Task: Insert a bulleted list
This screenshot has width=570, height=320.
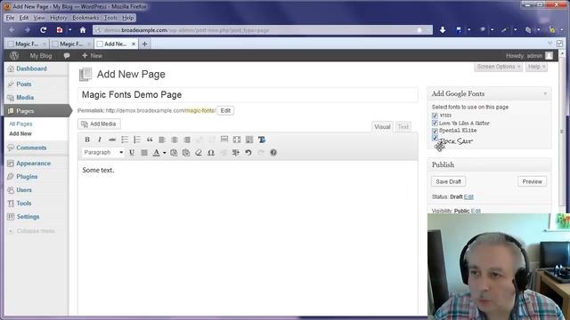Action: pos(125,140)
